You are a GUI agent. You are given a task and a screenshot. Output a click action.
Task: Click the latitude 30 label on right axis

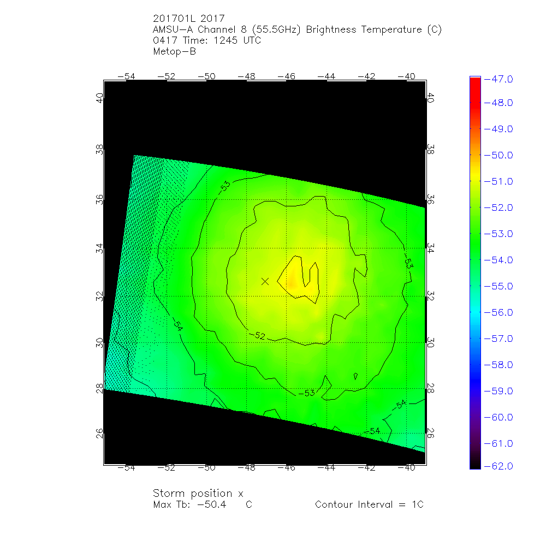point(430,343)
